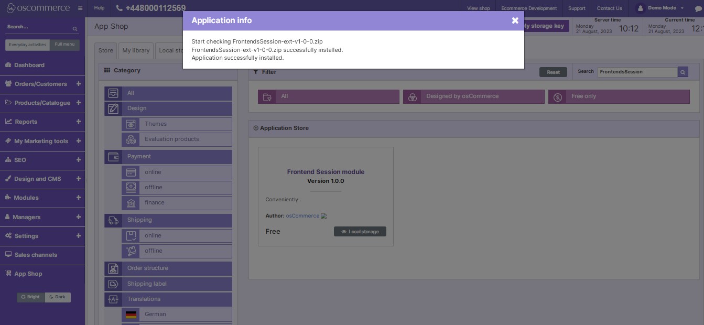Click the German flag icon
Screen dimensions: 704x325
click(131, 315)
